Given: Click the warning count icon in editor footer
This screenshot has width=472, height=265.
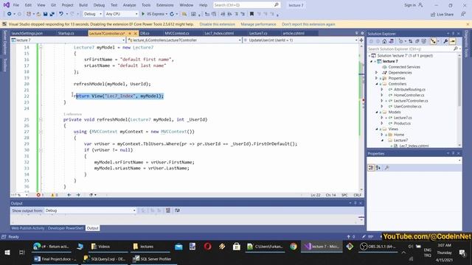Looking at the screenshot, I should point(52,195).
